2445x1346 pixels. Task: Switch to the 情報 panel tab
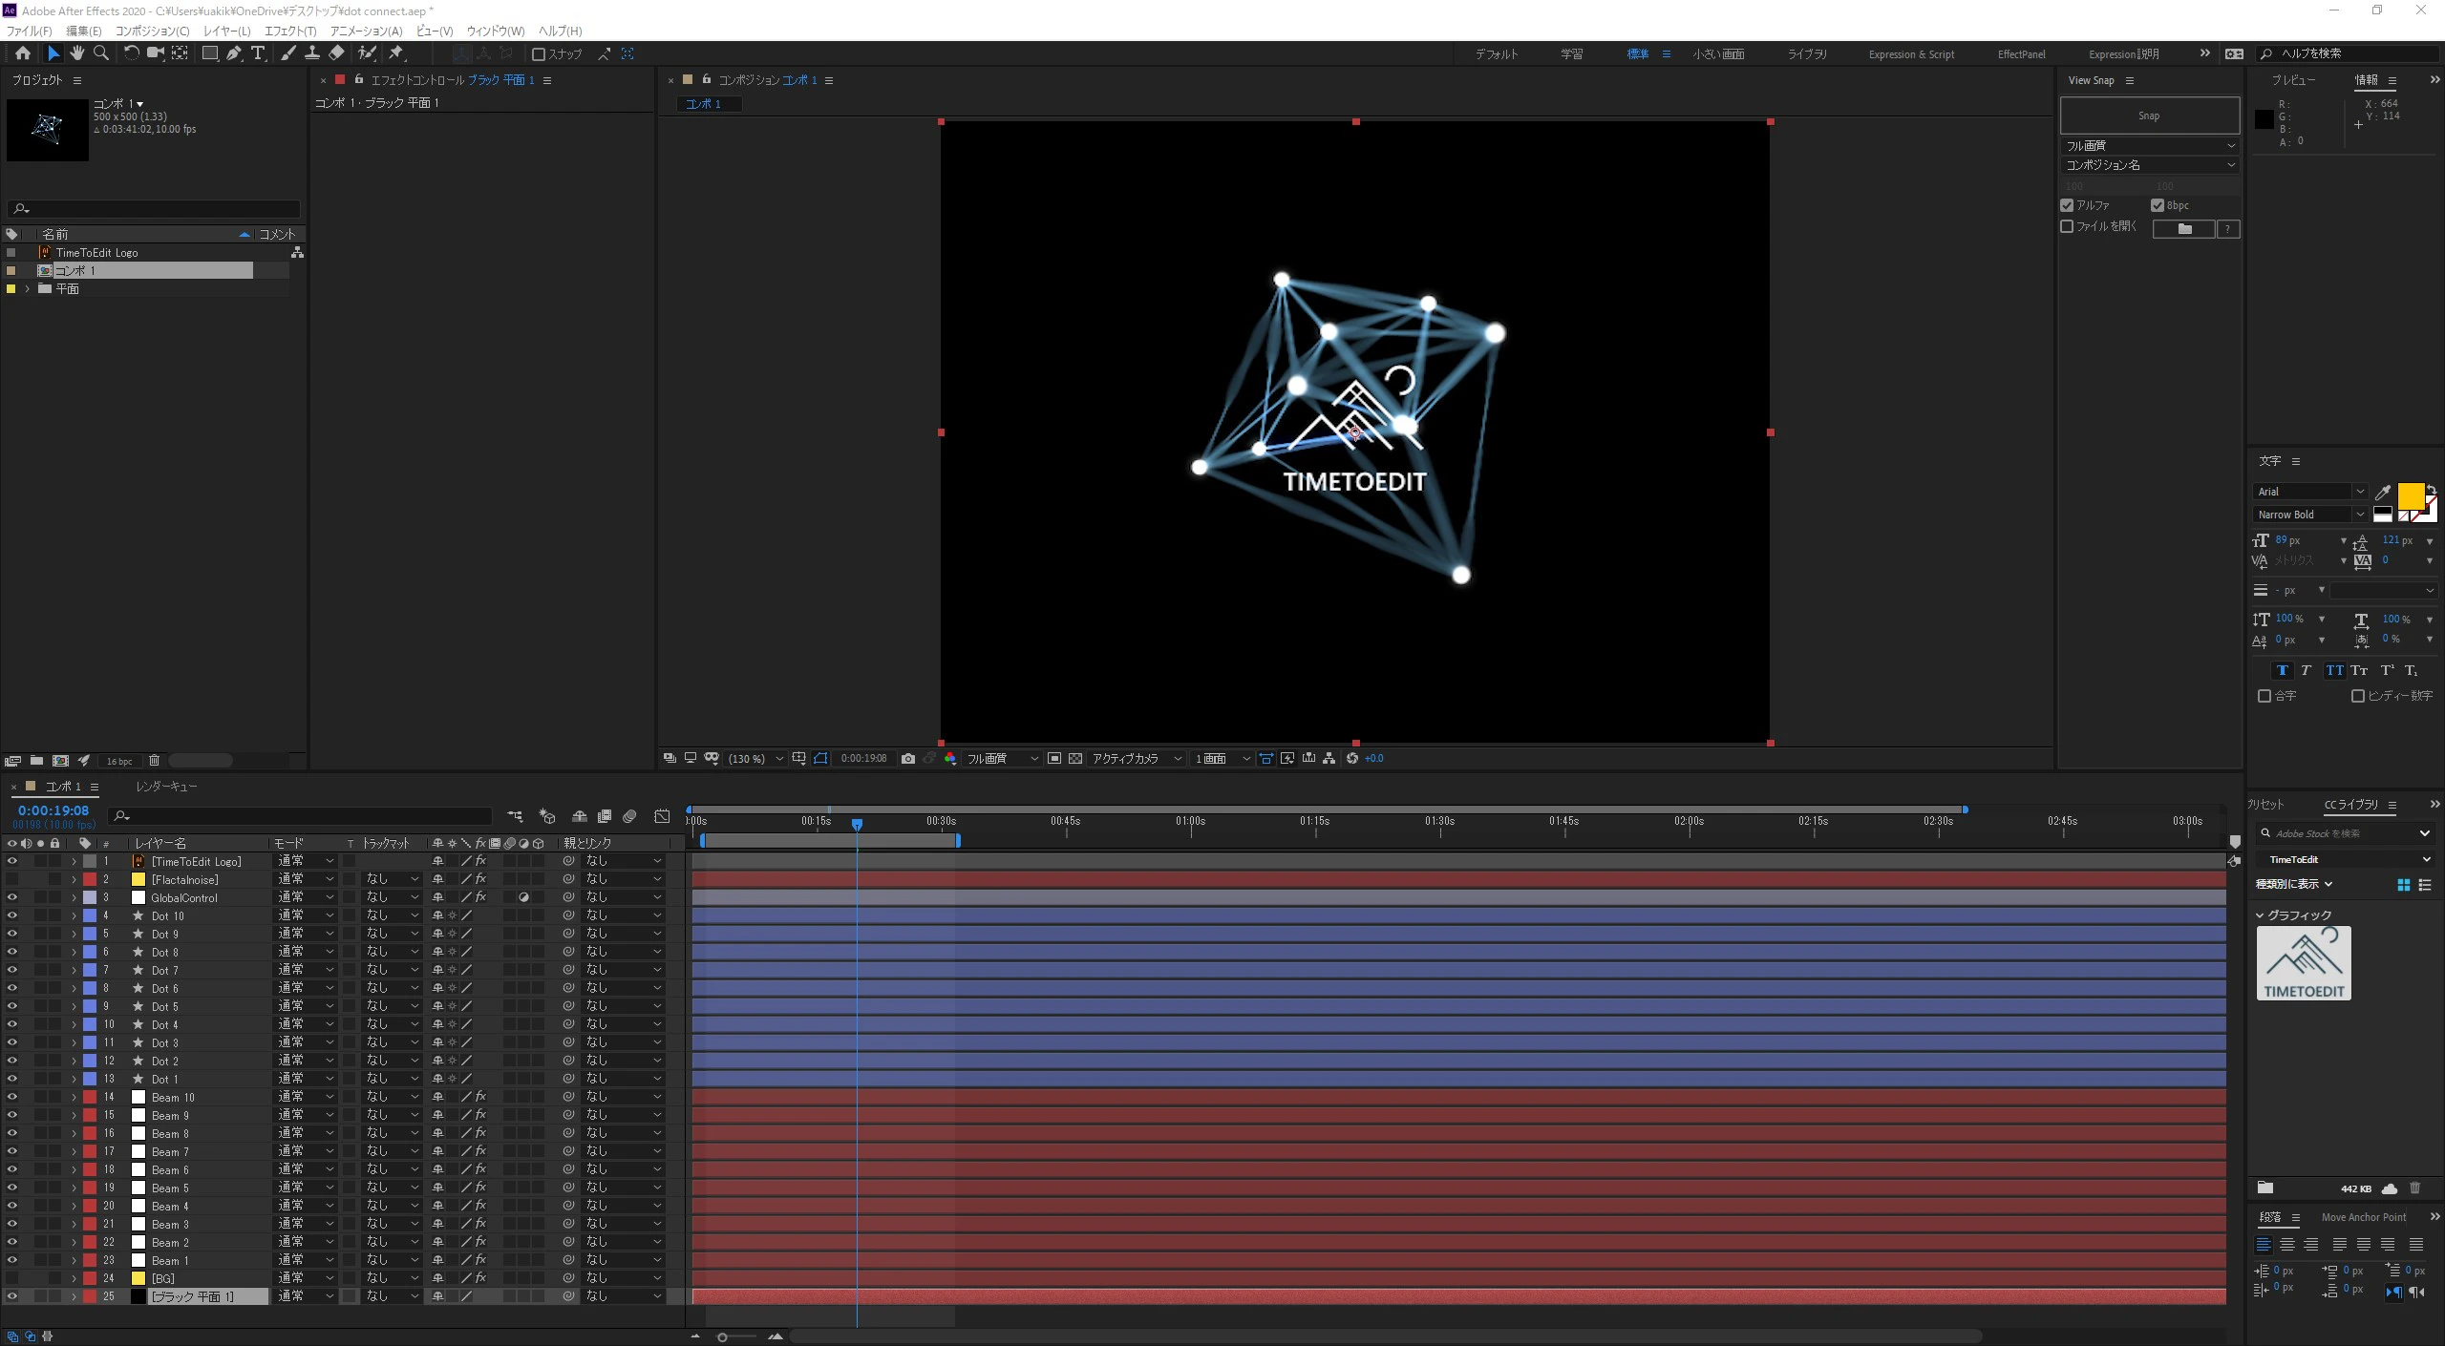point(2366,80)
